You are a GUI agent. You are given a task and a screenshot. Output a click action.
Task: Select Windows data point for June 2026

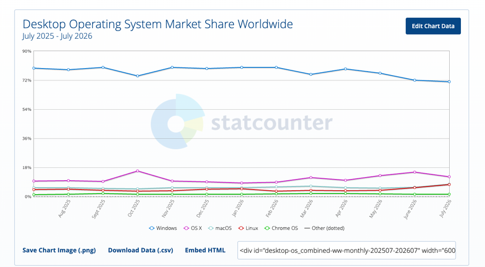414,80
